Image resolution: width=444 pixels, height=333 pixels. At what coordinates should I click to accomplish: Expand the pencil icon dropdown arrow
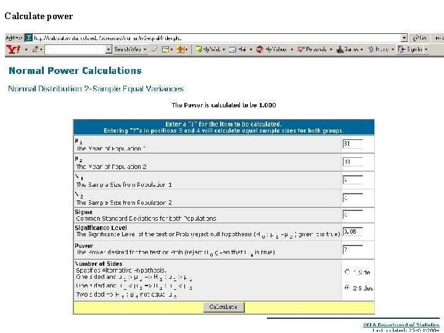(41, 49)
